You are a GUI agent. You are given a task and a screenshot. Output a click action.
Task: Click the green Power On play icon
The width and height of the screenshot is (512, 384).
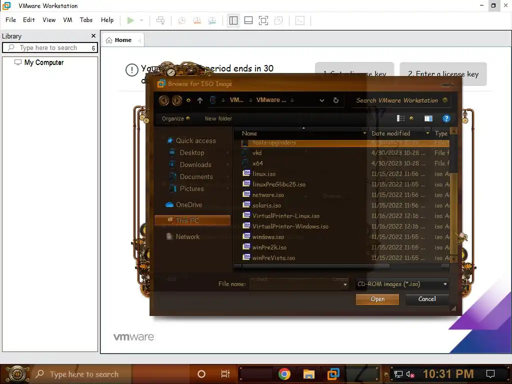coord(130,20)
